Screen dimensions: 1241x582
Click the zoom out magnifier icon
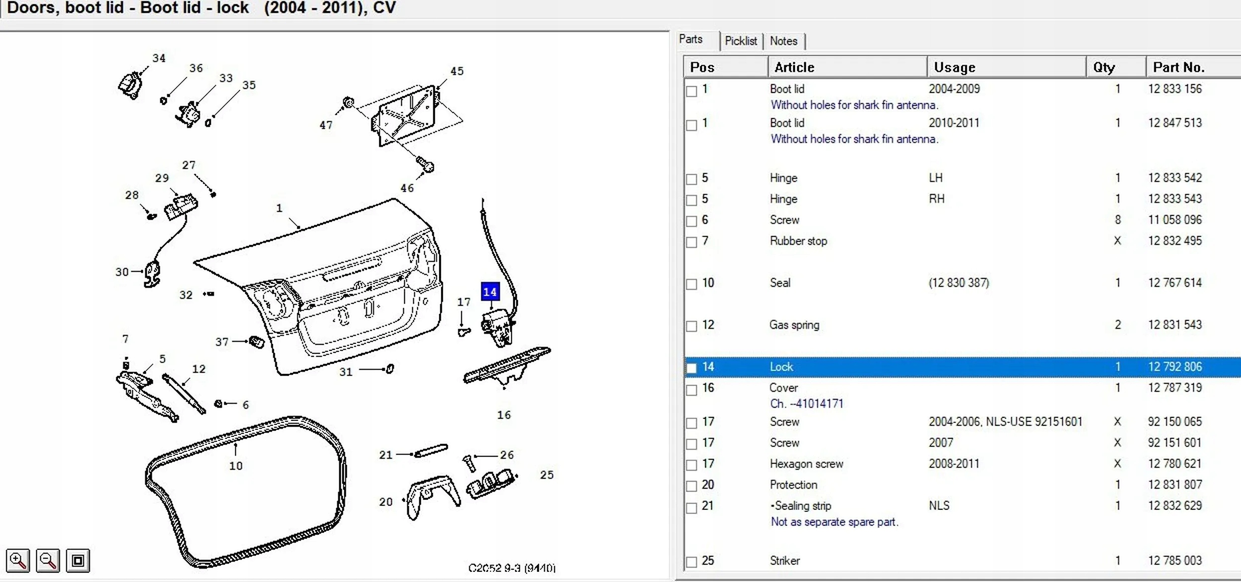(48, 561)
